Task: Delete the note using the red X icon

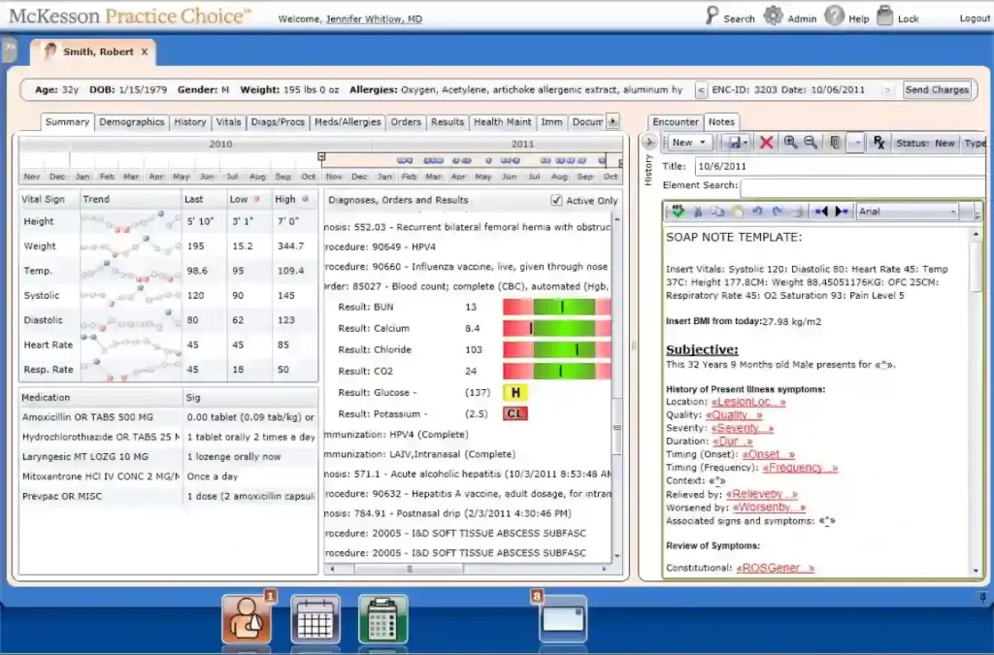Action: 765,142
